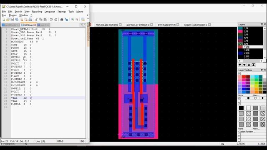Toggle second checkbox under Custom Pattern
The image size is (267, 150).
pos(239,137)
